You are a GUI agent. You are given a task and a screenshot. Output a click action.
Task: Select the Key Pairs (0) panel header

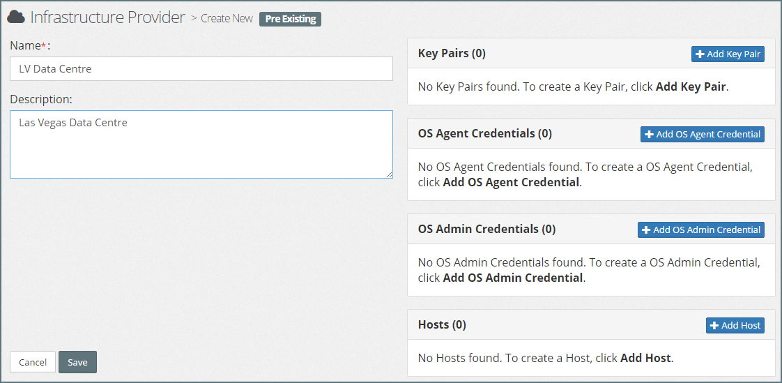[x=452, y=53]
